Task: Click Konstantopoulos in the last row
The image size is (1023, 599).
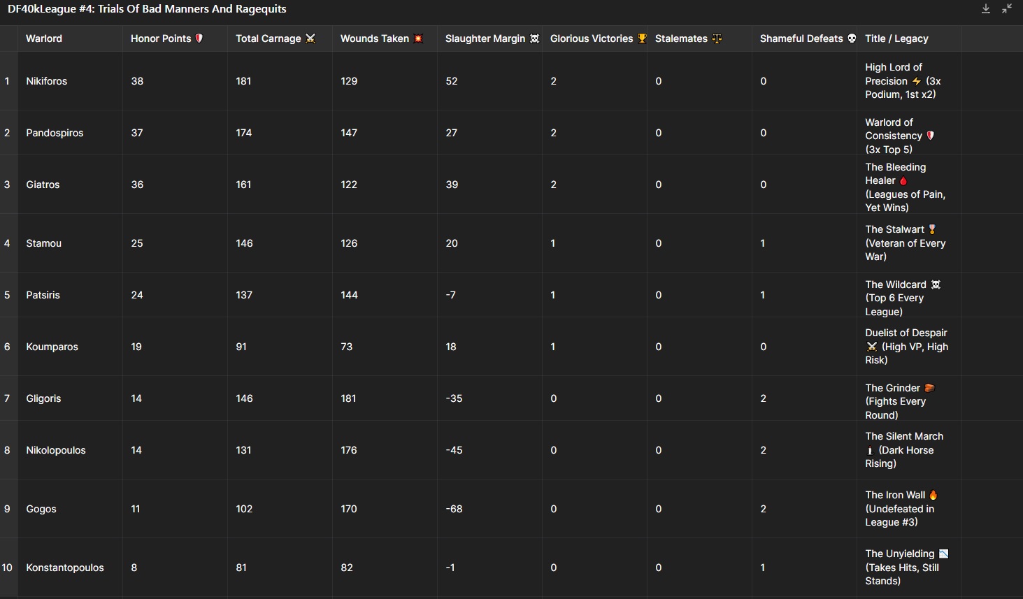Action: [65, 568]
